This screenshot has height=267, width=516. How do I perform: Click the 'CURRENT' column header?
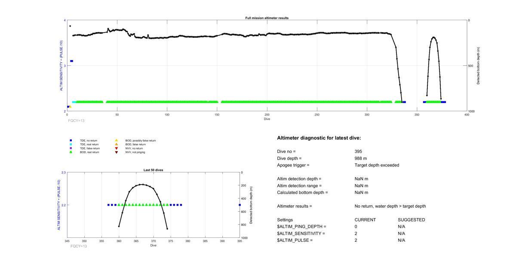coord(365,220)
